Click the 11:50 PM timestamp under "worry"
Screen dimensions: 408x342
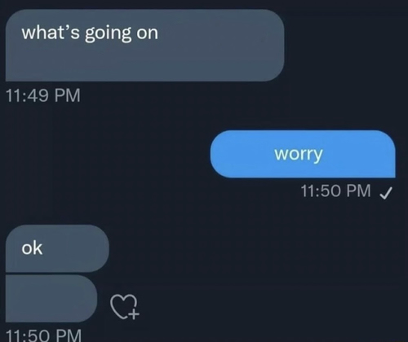pos(335,191)
